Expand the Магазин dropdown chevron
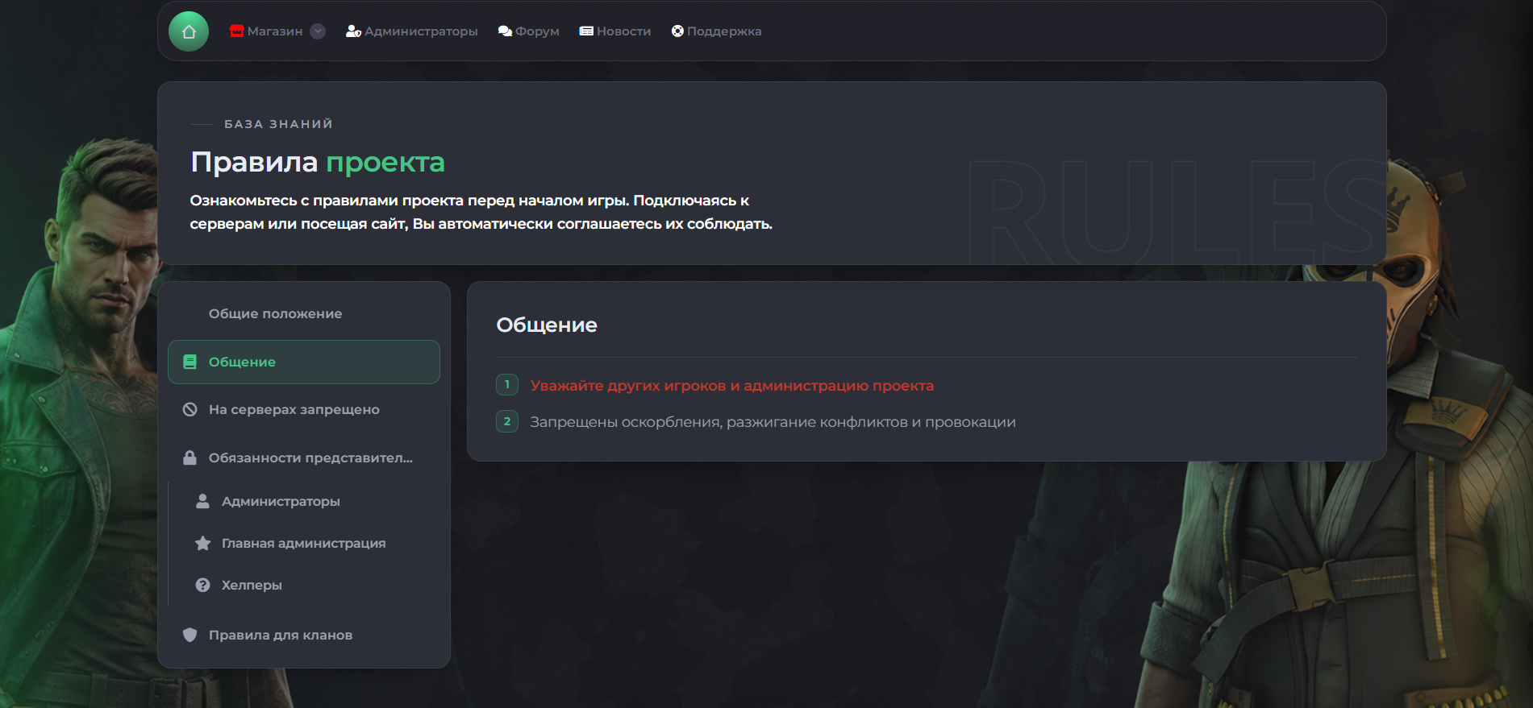1533x708 pixels. pos(318,31)
